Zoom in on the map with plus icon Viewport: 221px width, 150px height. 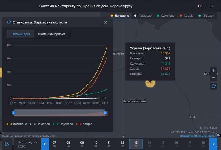click(214, 70)
